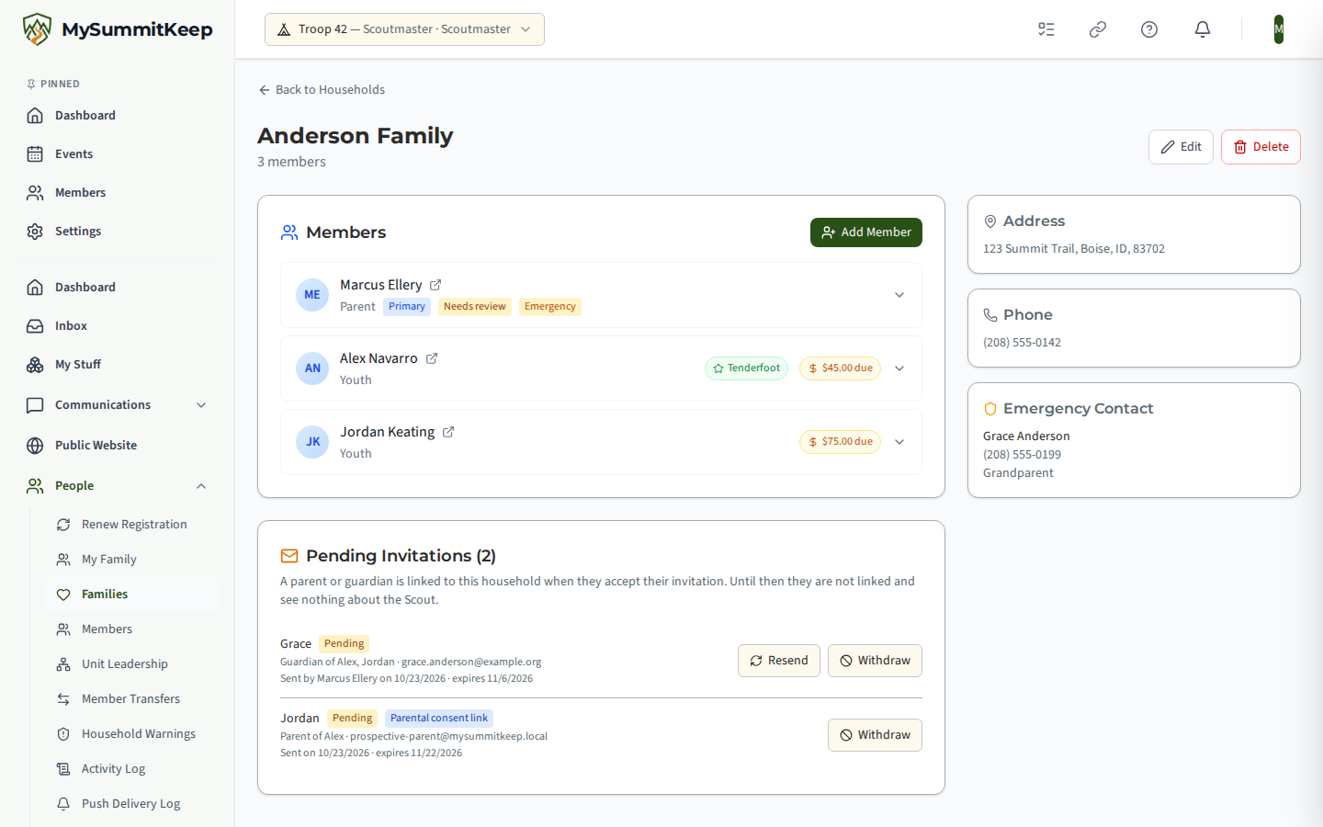This screenshot has width=1323, height=827.
Task: Delete the Anderson Family household
Action: 1261,147
